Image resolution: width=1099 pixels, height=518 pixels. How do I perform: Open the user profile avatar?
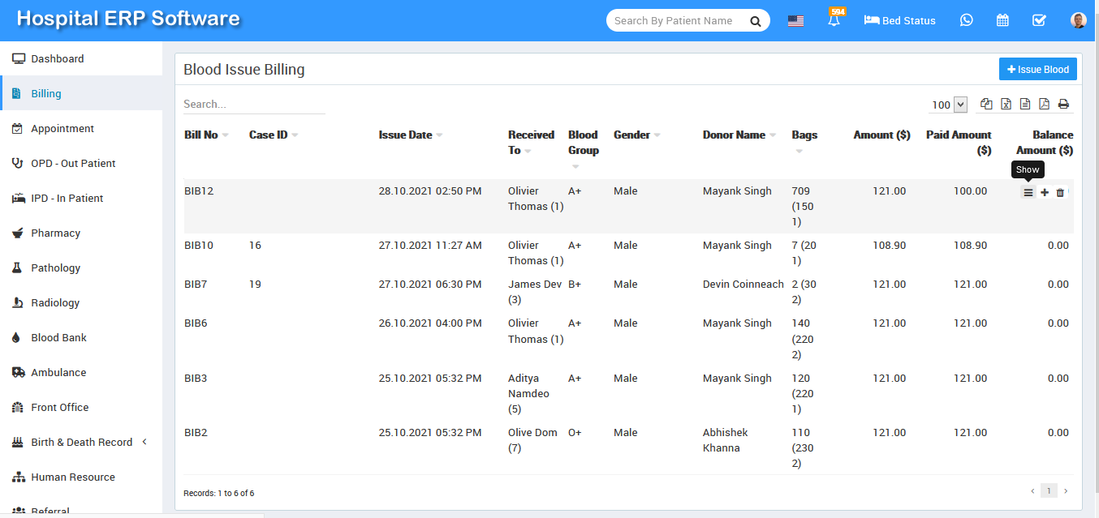(1079, 21)
